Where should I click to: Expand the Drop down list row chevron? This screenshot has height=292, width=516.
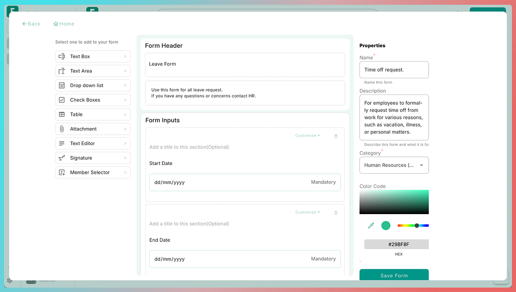(x=125, y=85)
